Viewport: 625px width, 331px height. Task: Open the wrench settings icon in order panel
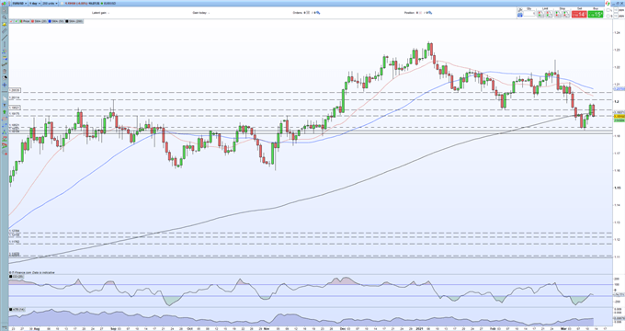(520, 9)
